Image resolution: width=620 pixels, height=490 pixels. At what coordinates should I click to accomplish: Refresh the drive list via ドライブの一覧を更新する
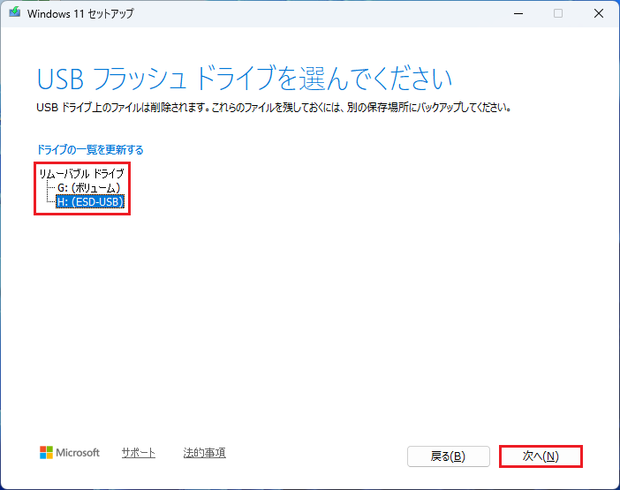(x=89, y=150)
